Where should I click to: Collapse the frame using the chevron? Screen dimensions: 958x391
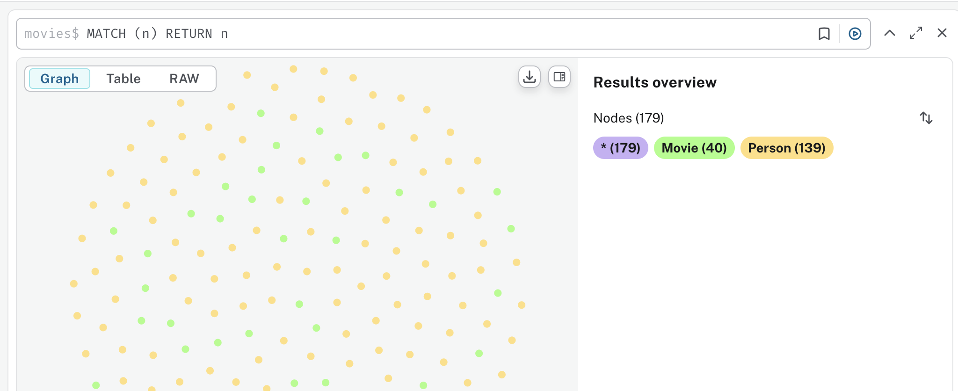pyautogui.click(x=890, y=33)
